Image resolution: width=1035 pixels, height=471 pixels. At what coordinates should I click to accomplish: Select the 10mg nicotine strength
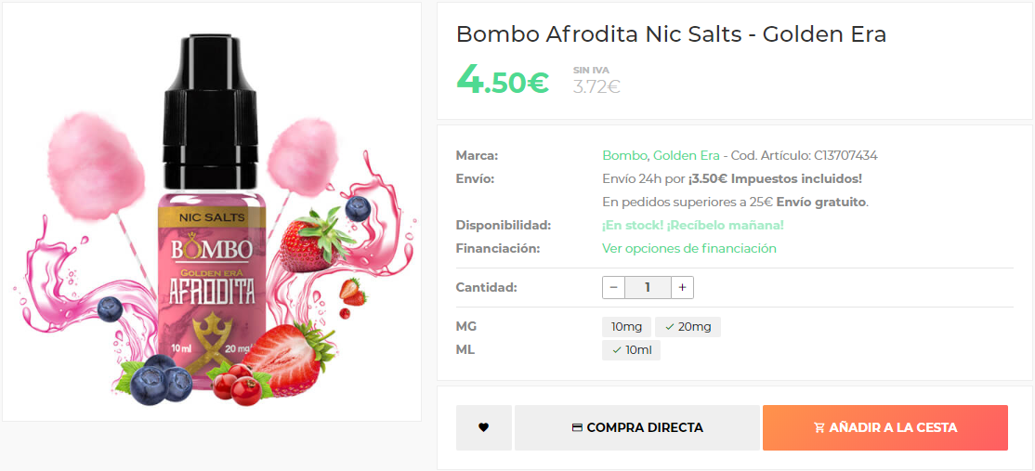626,327
